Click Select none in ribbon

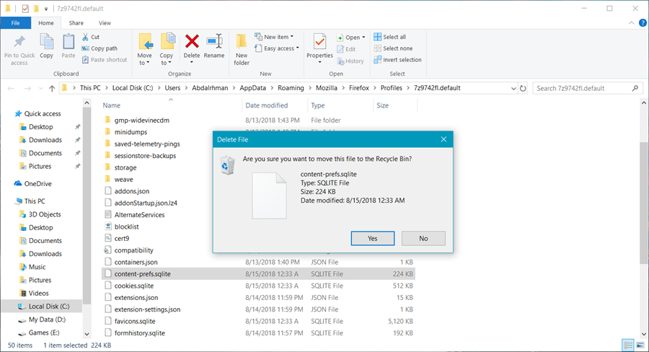393,48
